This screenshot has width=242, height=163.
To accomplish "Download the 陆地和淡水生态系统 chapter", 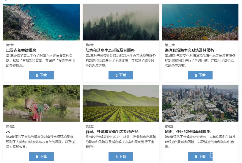I will click(121, 75).
